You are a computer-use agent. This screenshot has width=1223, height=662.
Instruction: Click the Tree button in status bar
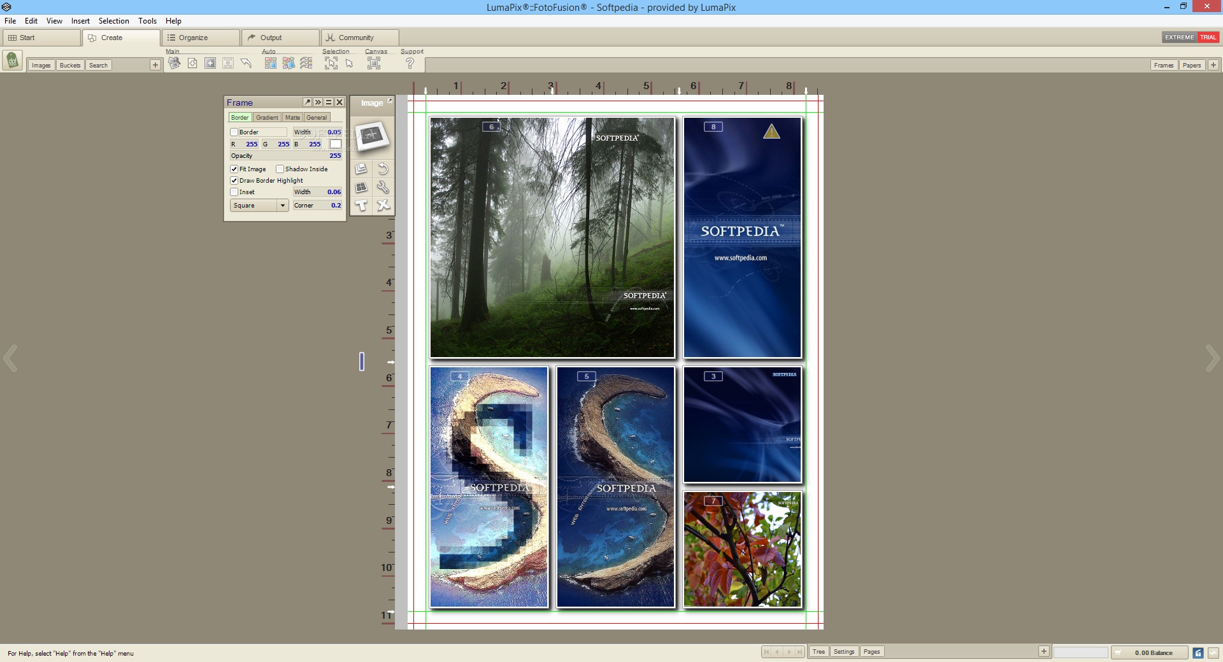pyautogui.click(x=819, y=652)
